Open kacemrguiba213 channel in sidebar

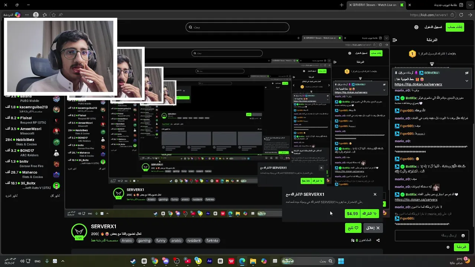(33, 109)
